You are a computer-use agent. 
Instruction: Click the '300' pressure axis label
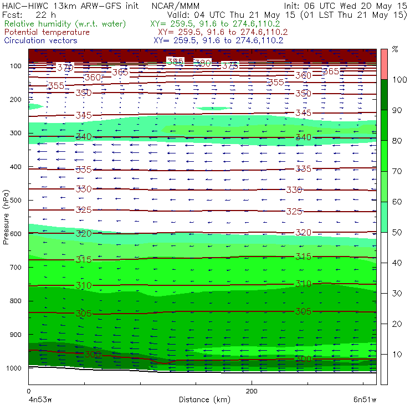point(16,133)
